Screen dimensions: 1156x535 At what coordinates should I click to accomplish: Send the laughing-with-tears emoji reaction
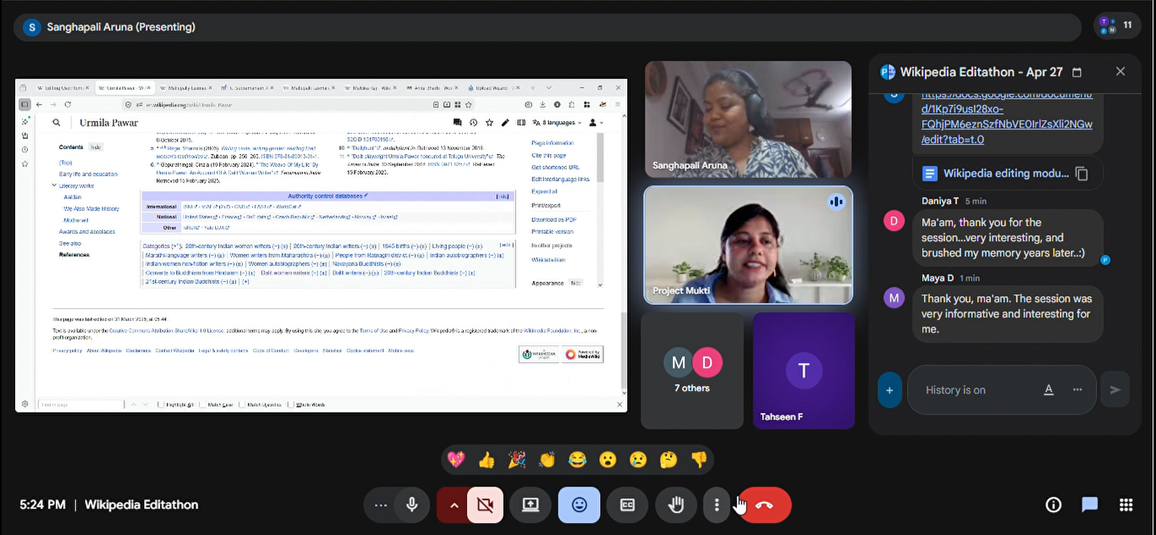577,460
